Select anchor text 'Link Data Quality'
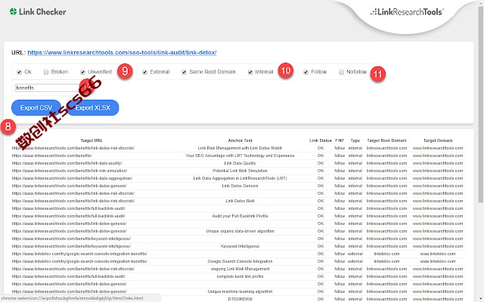The width and height of the screenshot is (484, 302). point(240,163)
